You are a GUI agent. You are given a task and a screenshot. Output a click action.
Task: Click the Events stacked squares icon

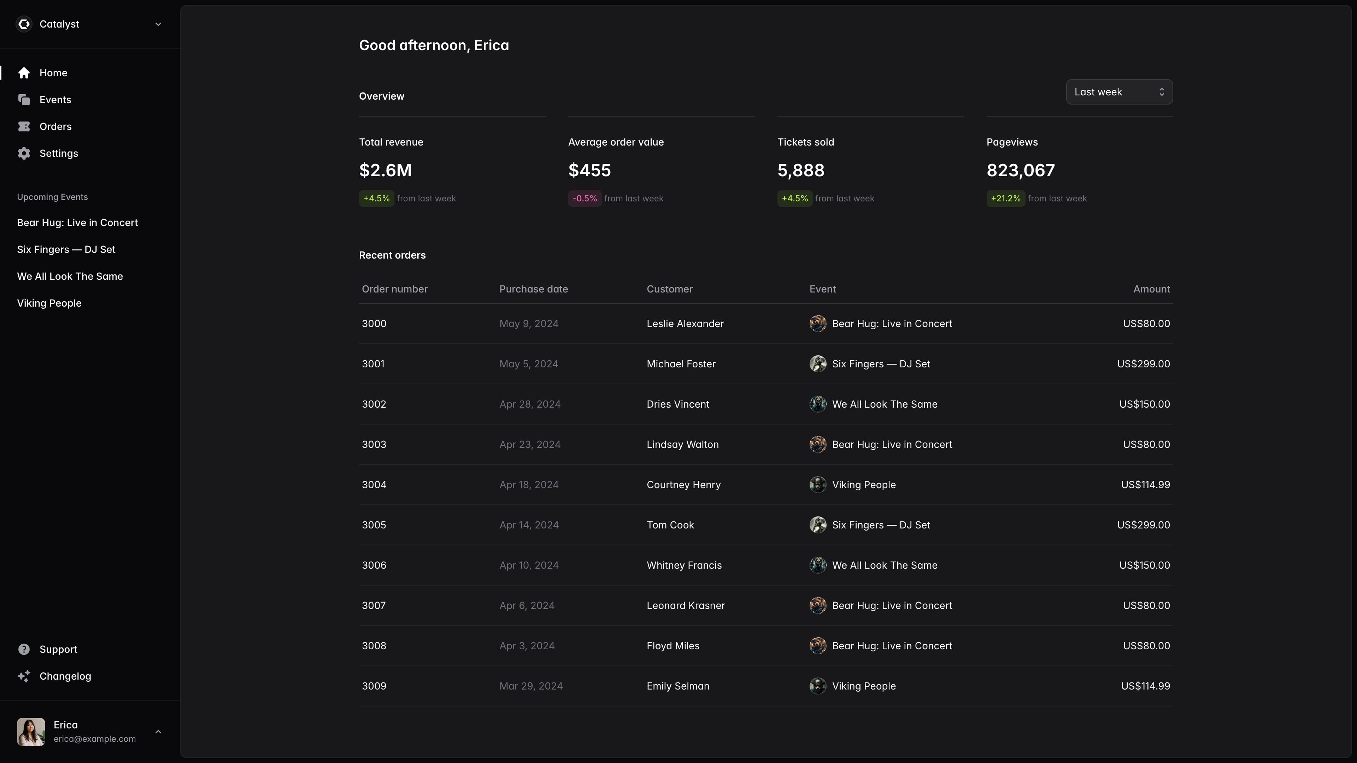point(24,100)
